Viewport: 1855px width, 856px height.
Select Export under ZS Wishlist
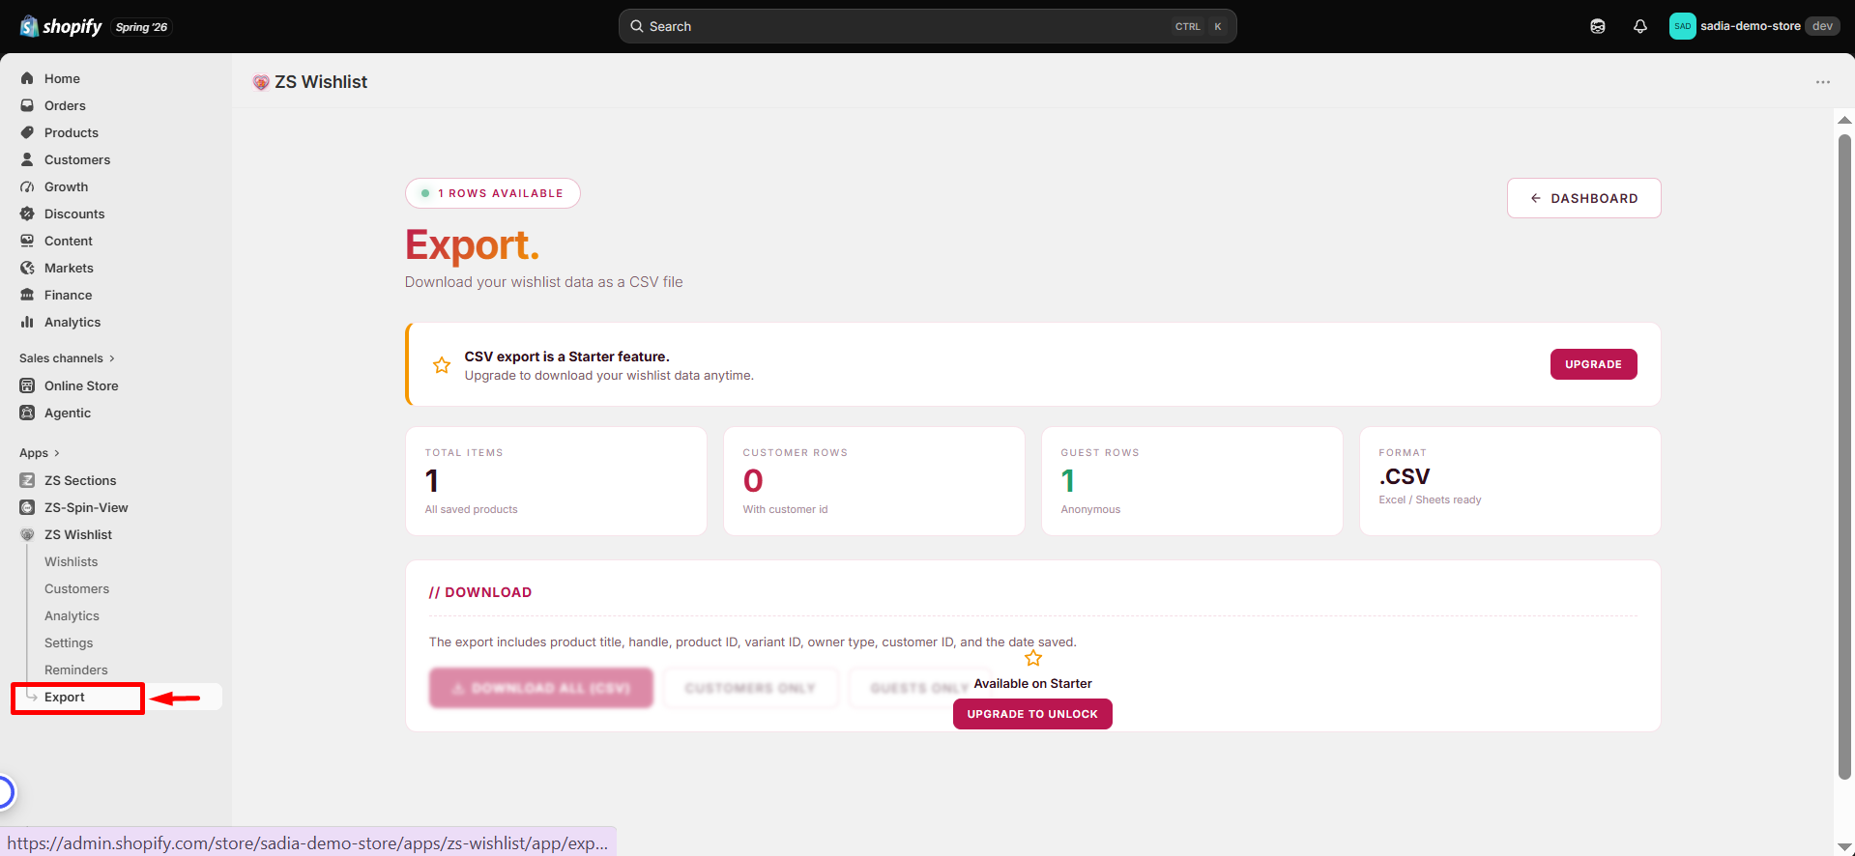click(65, 697)
